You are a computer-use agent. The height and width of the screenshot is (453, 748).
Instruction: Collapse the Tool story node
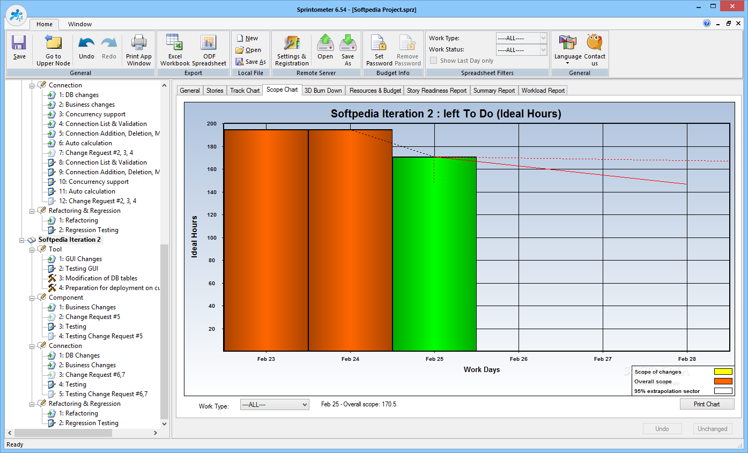[x=32, y=249]
